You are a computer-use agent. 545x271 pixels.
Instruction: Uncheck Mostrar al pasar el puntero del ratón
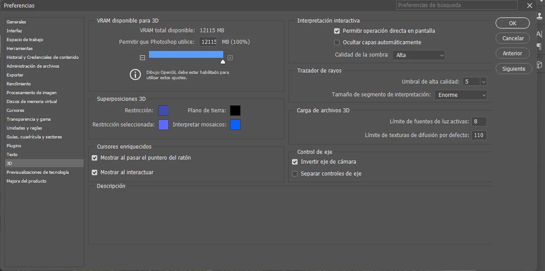click(x=94, y=158)
